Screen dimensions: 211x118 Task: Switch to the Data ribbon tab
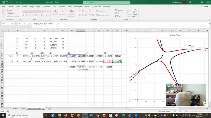[54, 6]
